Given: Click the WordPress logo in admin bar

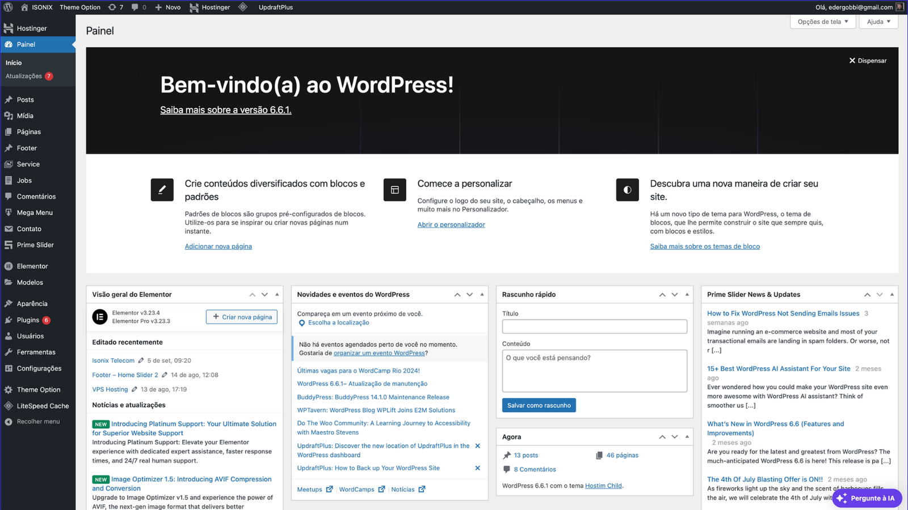Looking at the screenshot, I should [9, 7].
